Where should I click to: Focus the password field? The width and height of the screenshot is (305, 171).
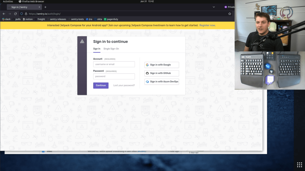tap(114, 76)
